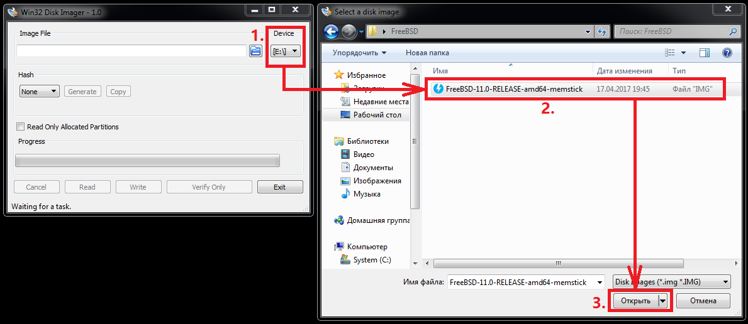Image resolution: width=748 pixels, height=324 pixels.
Task: Click the refresh icon next to address bar
Action: pos(602,31)
